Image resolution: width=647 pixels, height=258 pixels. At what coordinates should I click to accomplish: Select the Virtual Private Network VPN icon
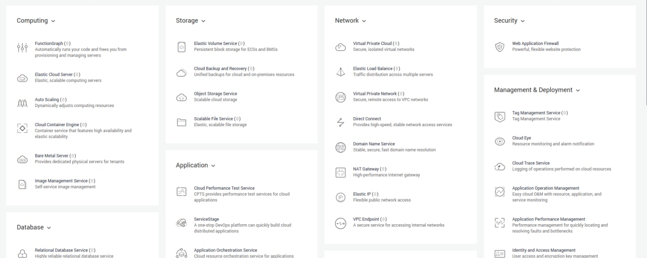[341, 97]
